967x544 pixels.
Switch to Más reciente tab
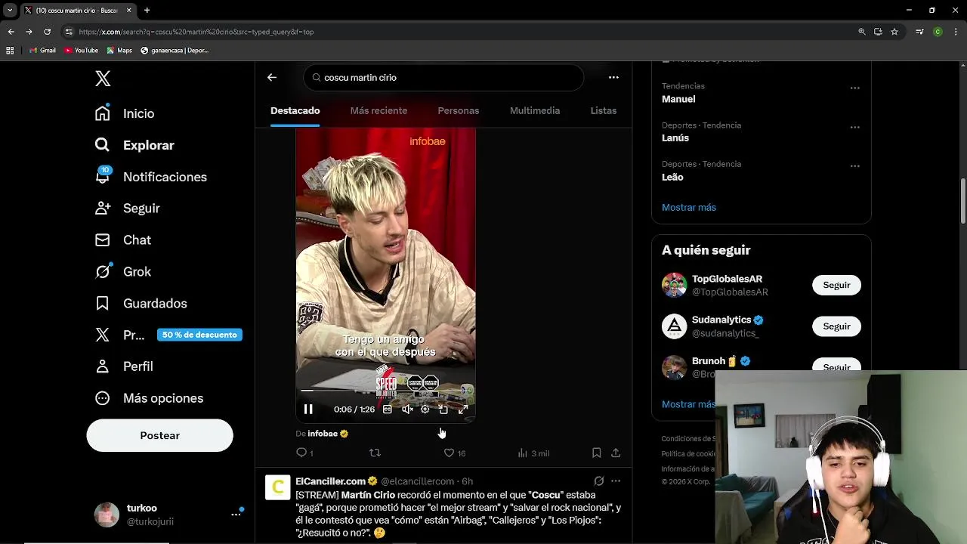pyautogui.click(x=378, y=111)
